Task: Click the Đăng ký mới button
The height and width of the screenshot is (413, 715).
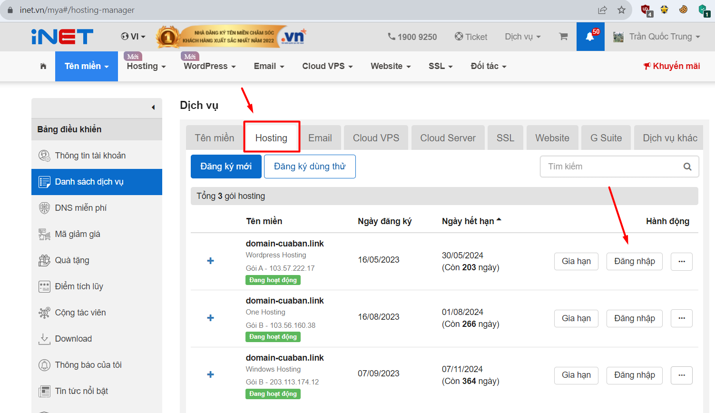Action: point(226,167)
